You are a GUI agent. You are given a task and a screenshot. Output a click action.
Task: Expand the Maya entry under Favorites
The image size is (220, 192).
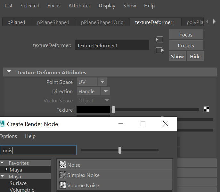7,170
